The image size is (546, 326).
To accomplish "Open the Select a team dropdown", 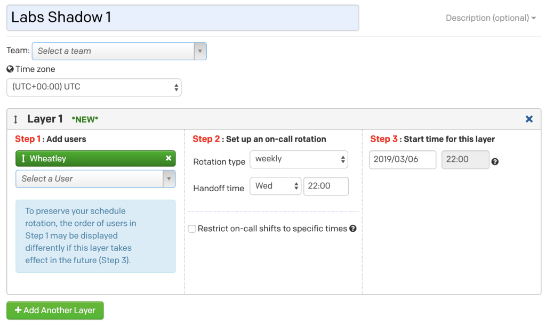I will (119, 51).
